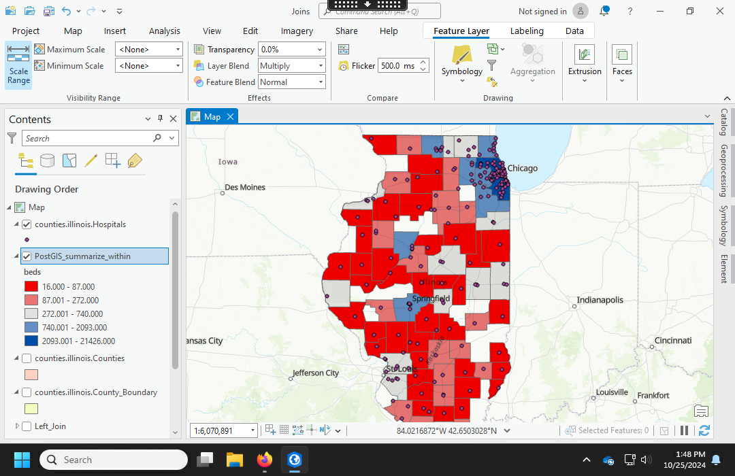Uncheck the counties.illinois.Hospitals layer

tap(27, 224)
